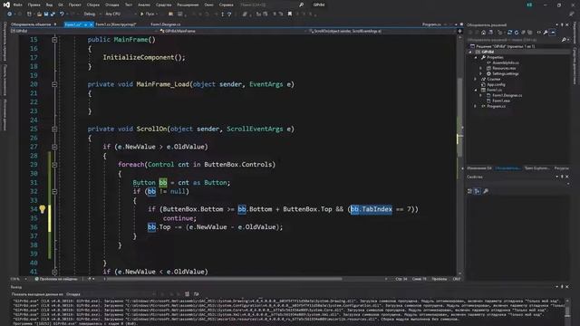The height and width of the screenshot is (326, 580).
Task: Click the Alphabetical sort icon in Properties panel
Action: tap(478, 191)
